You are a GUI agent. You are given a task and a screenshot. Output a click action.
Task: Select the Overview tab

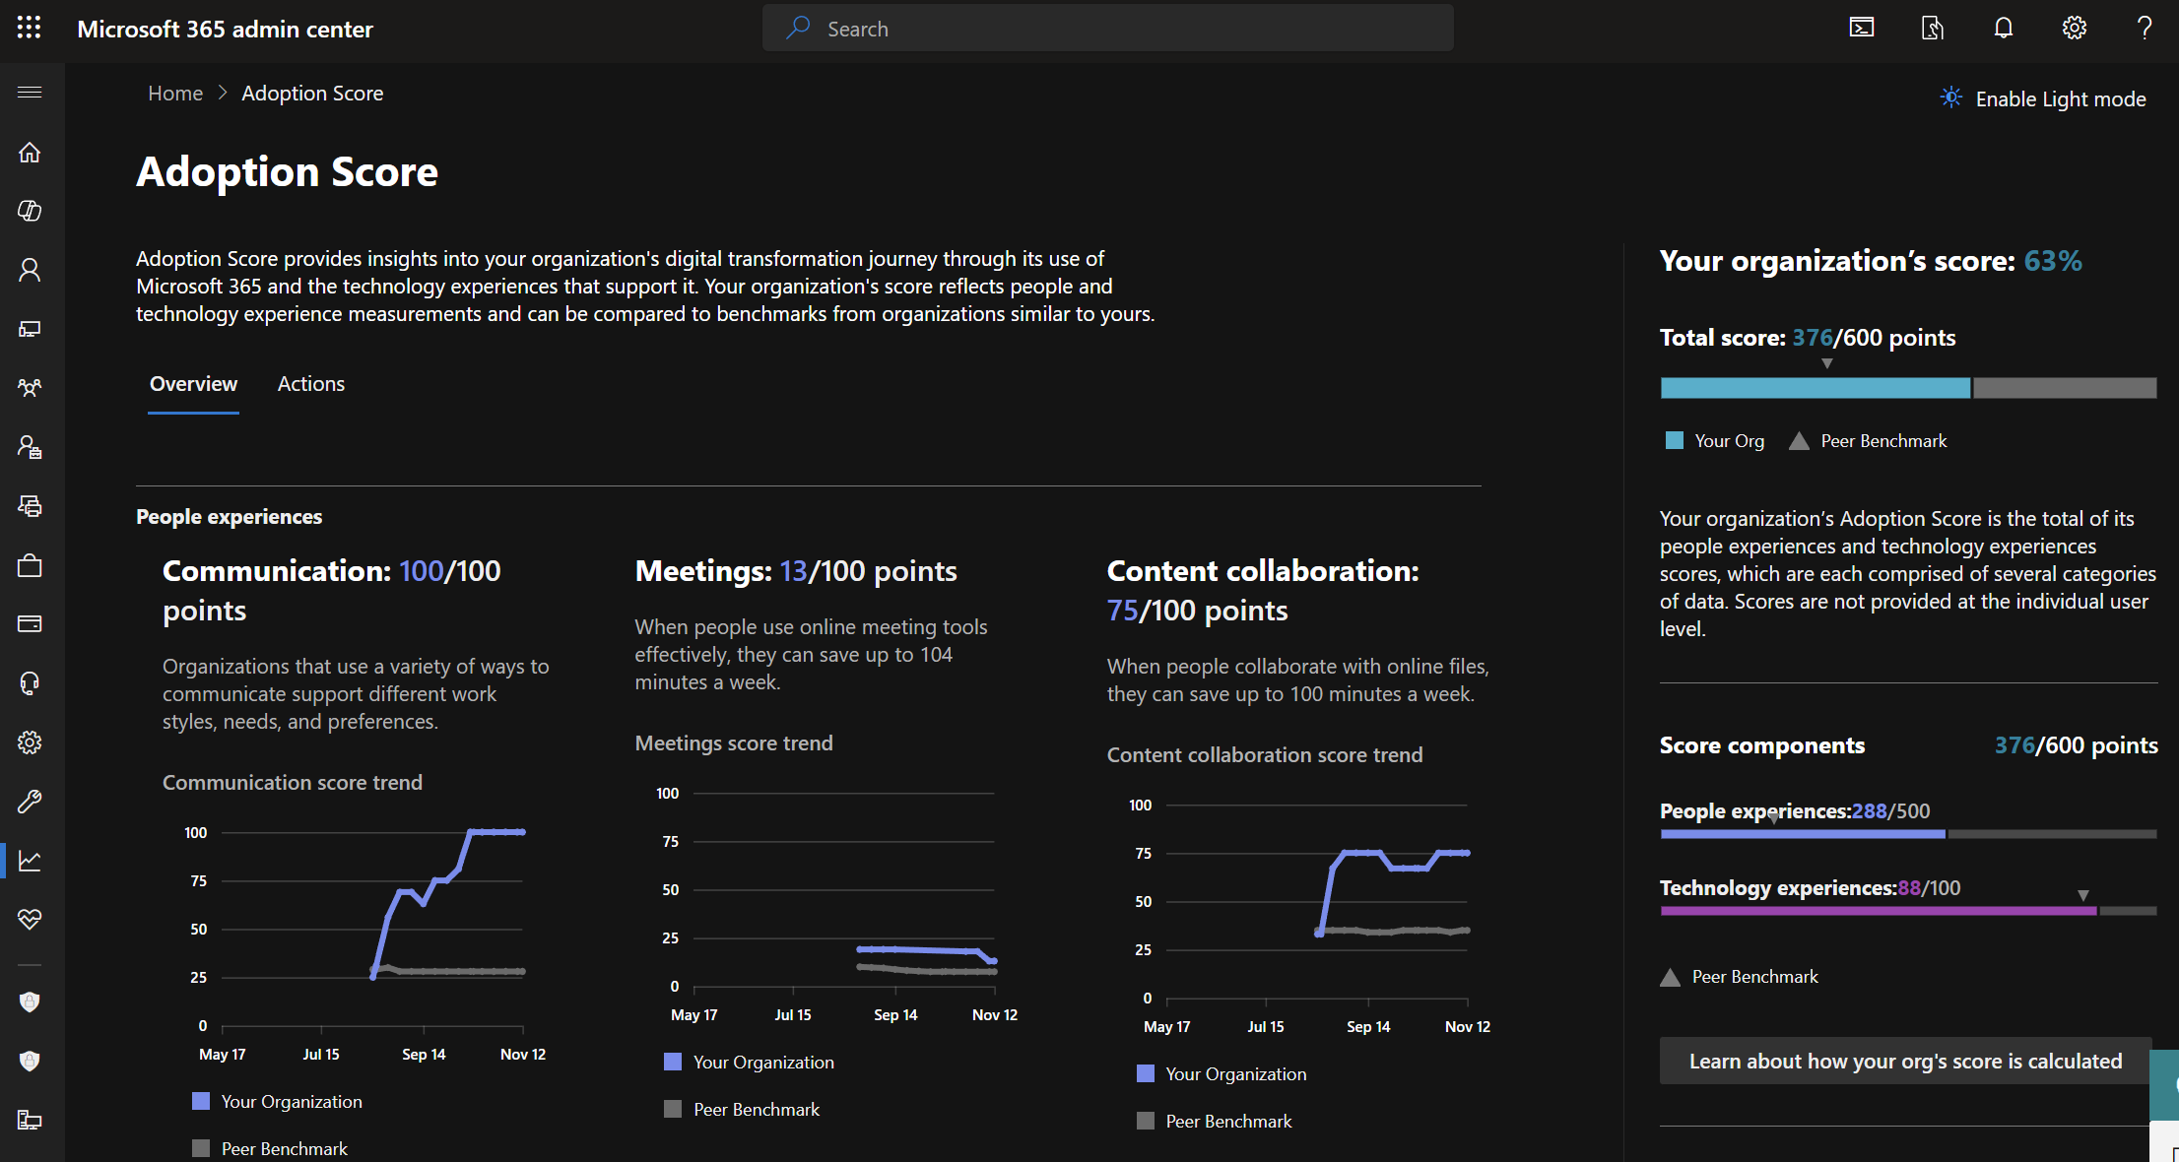click(193, 384)
